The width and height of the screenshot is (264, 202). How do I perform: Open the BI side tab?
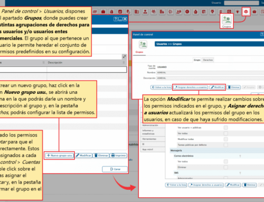pyautogui.click(x=153, y=144)
